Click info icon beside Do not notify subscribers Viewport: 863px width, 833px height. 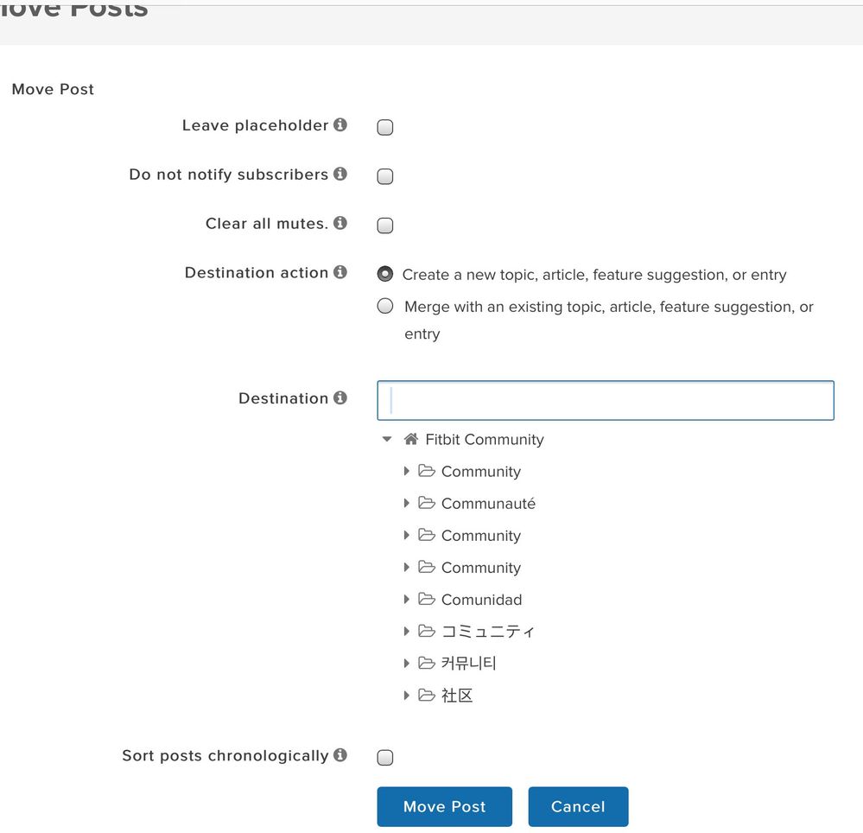[x=340, y=174]
